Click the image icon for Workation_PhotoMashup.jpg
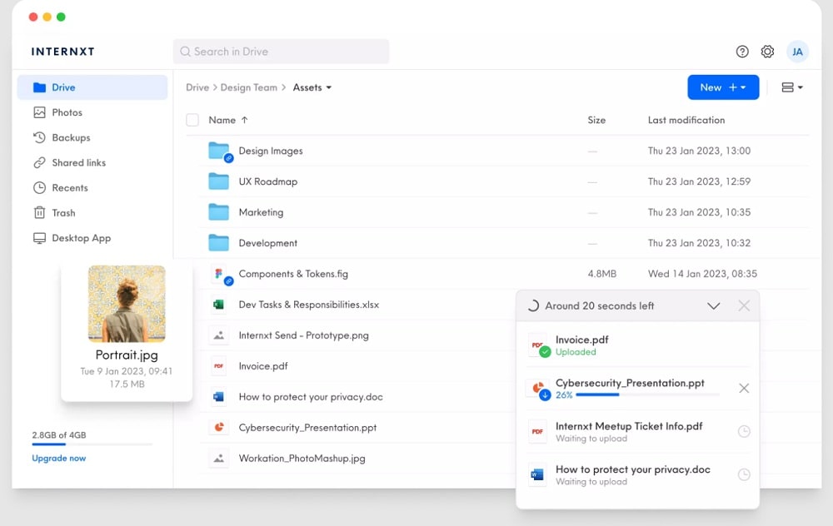This screenshot has height=526, width=833. pyautogui.click(x=218, y=458)
